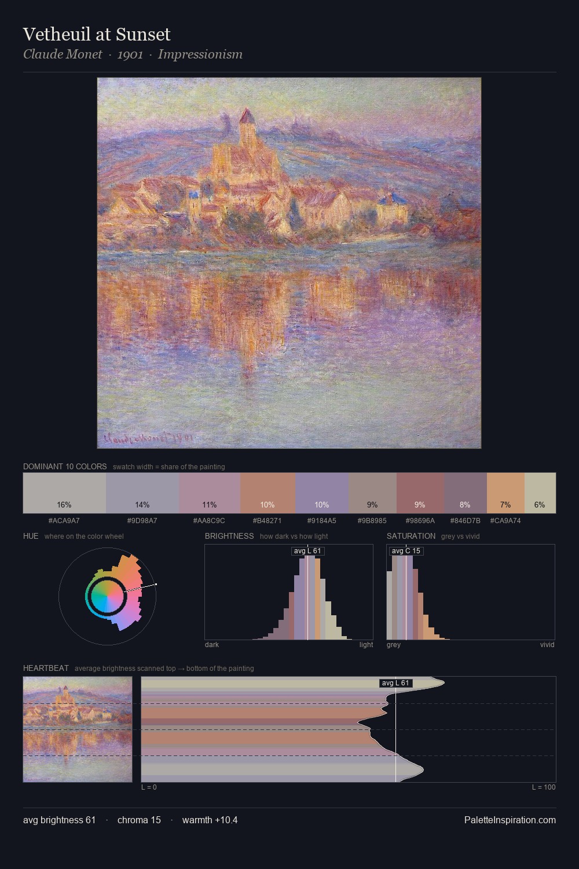
Task: Open the large Vetheuil at Sunset painting
Action: [289, 263]
